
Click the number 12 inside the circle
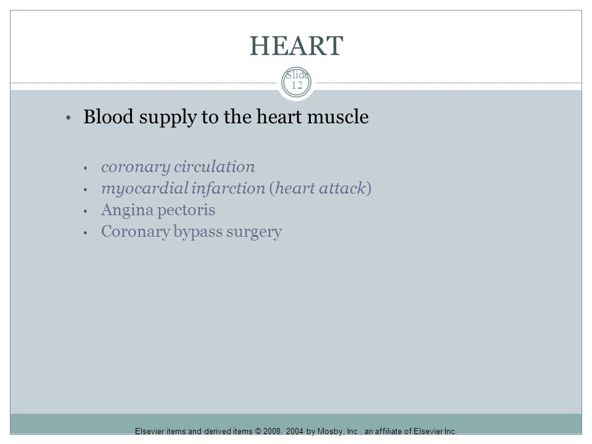pos(297,85)
